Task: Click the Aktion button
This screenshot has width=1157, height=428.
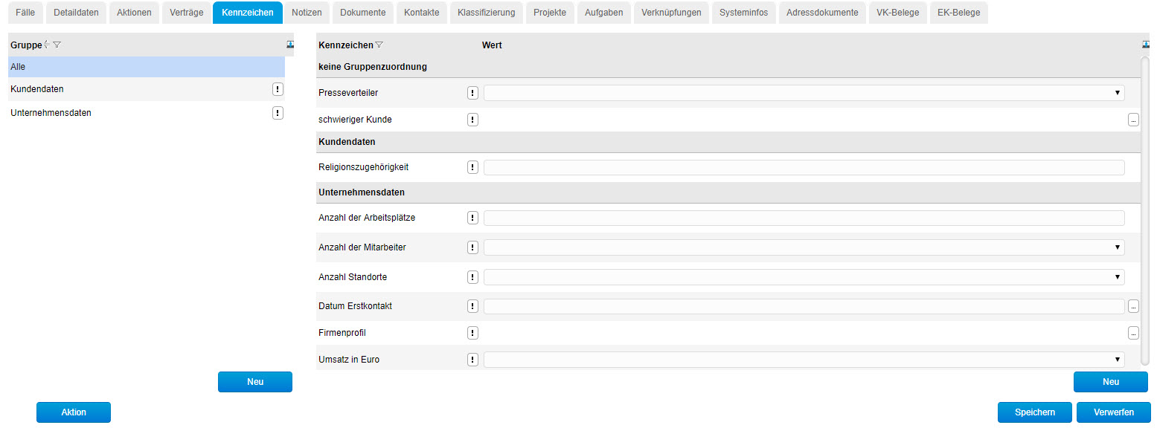Action: pos(74,412)
